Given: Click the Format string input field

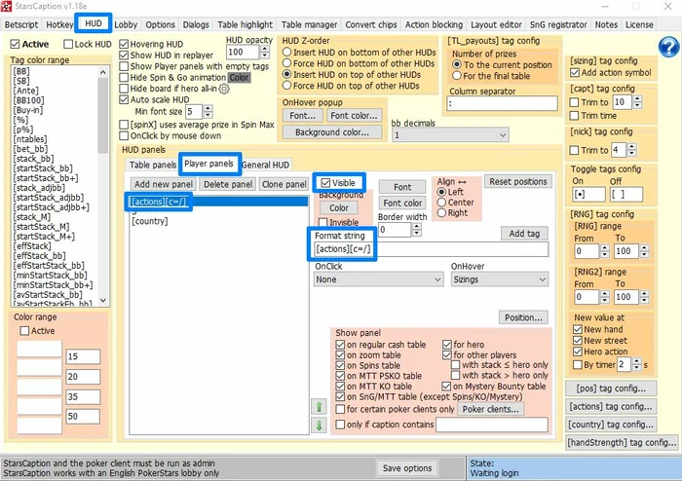Looking at the screenshot, I should coord(431,249).
